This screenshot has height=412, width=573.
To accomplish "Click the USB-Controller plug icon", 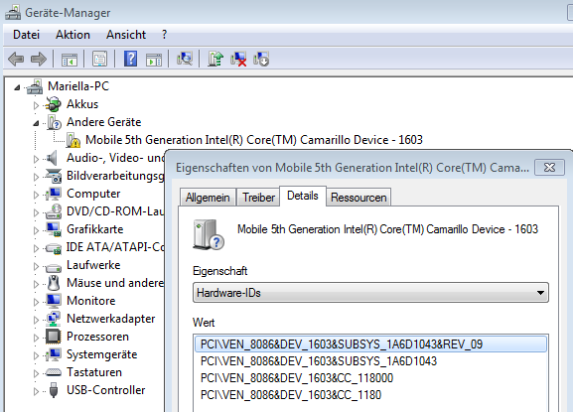I will tap(54, 390).
